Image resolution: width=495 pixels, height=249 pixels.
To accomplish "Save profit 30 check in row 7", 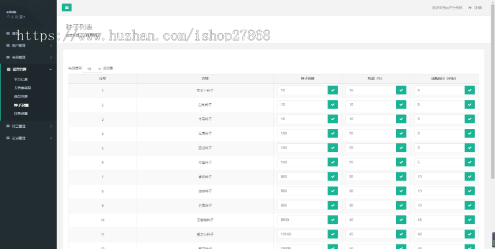I will tap(401, 177).
